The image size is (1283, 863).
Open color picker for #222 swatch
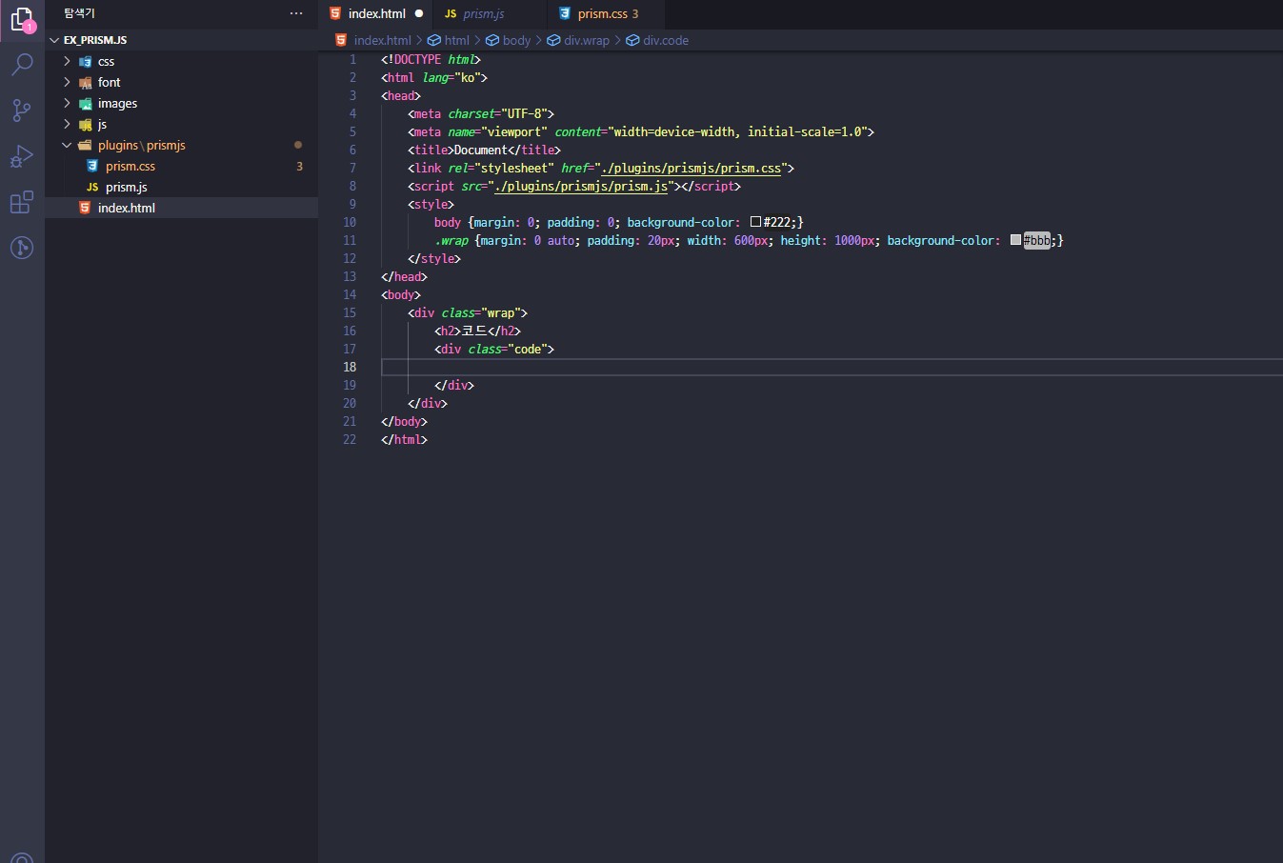(755, 222)
